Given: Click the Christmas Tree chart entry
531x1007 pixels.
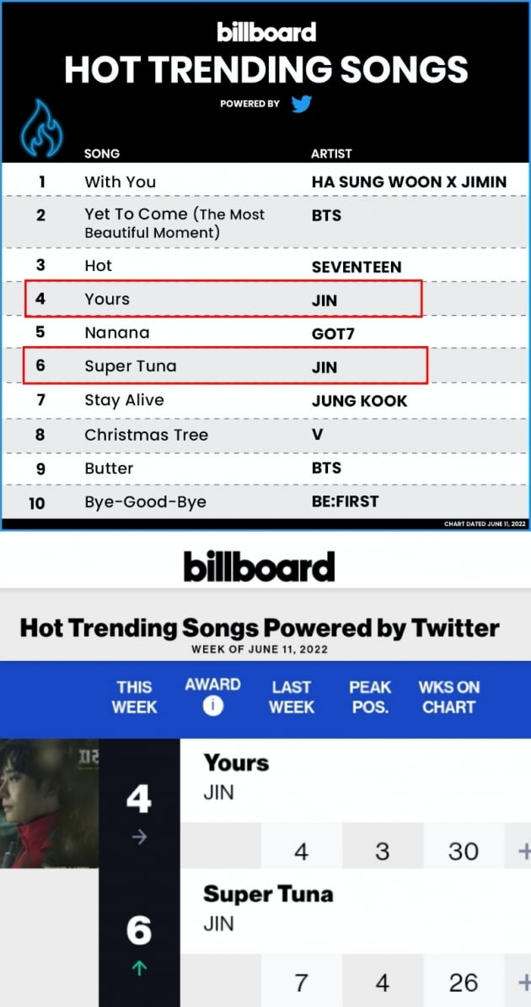Looking at the screenshot, I should click(x=146, y=435).
